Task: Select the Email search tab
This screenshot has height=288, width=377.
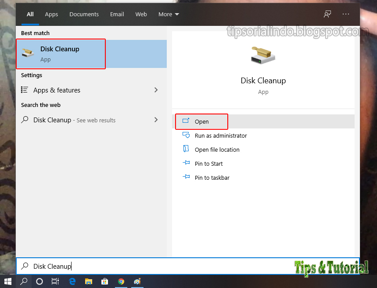Action: coord(117,14)
